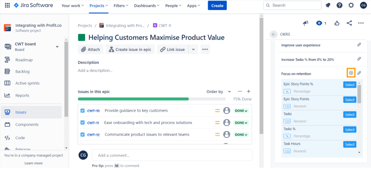Toggle the checkbox for CWT-10
Image resolution: width=371 pixels, height=170 pixels.
pyautogui.click(x=83, y=110)
